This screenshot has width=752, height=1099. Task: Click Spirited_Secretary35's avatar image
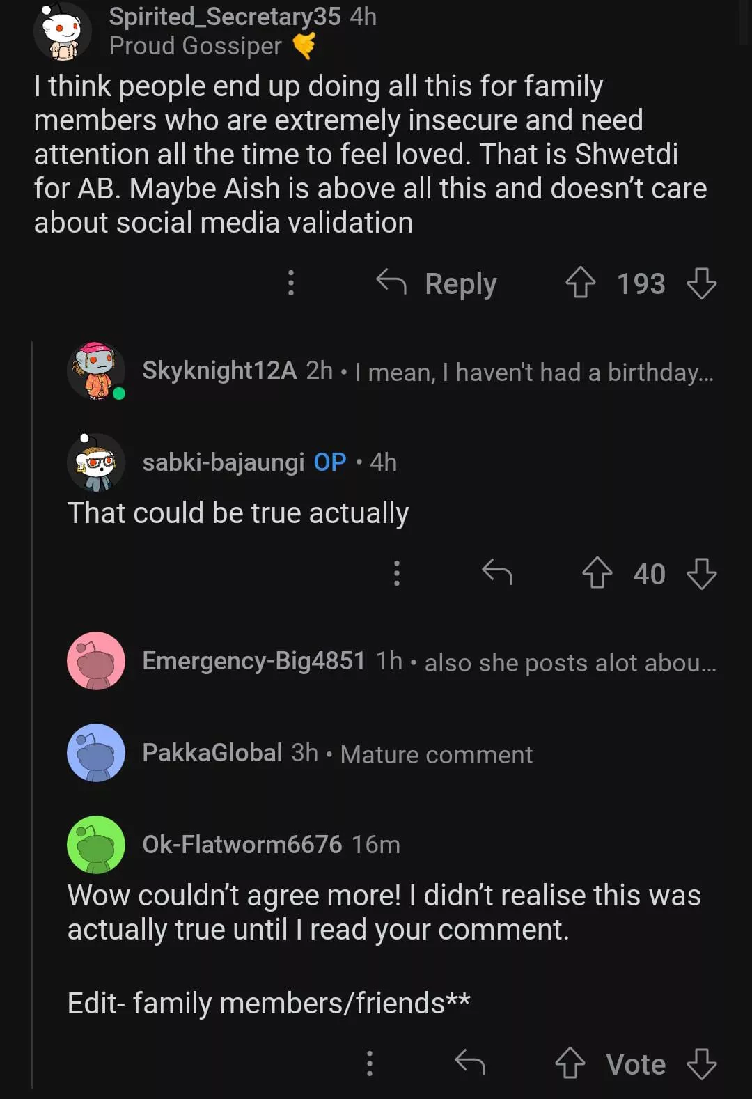[63, 31]
